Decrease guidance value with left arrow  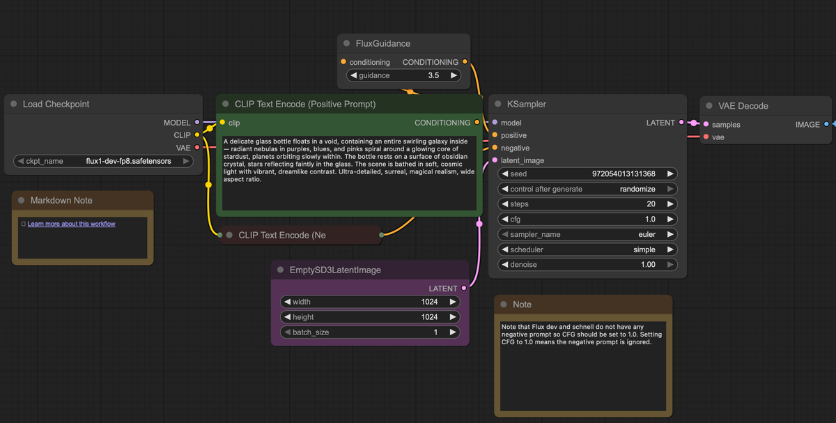[353, 75]
